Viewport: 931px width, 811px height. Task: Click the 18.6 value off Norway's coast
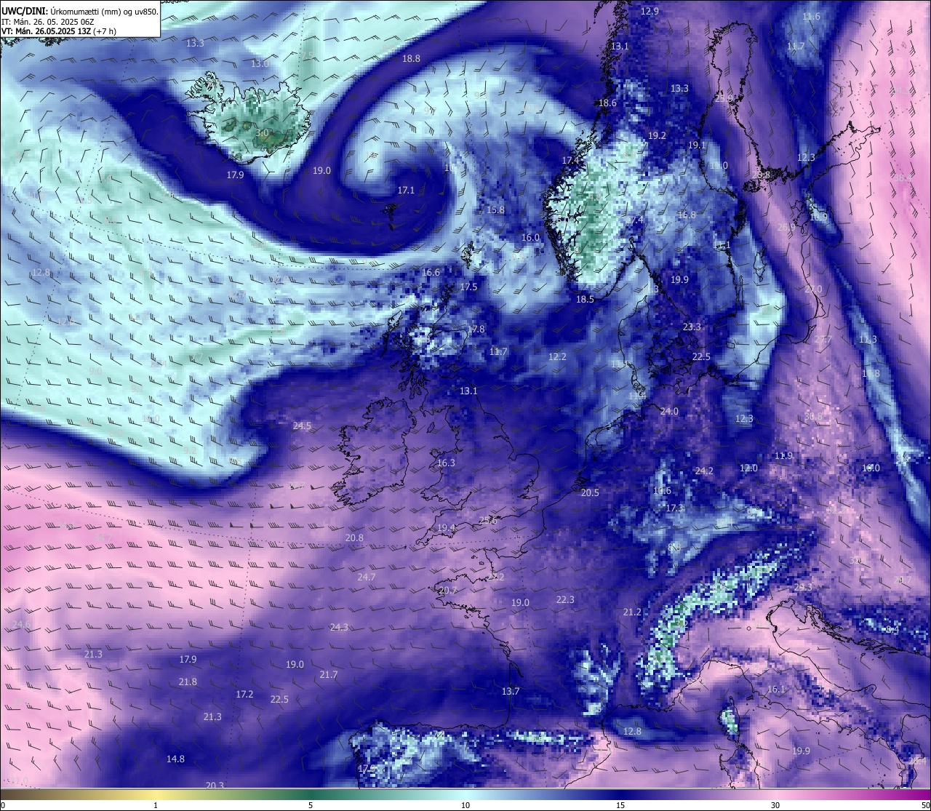coord(607,103)
